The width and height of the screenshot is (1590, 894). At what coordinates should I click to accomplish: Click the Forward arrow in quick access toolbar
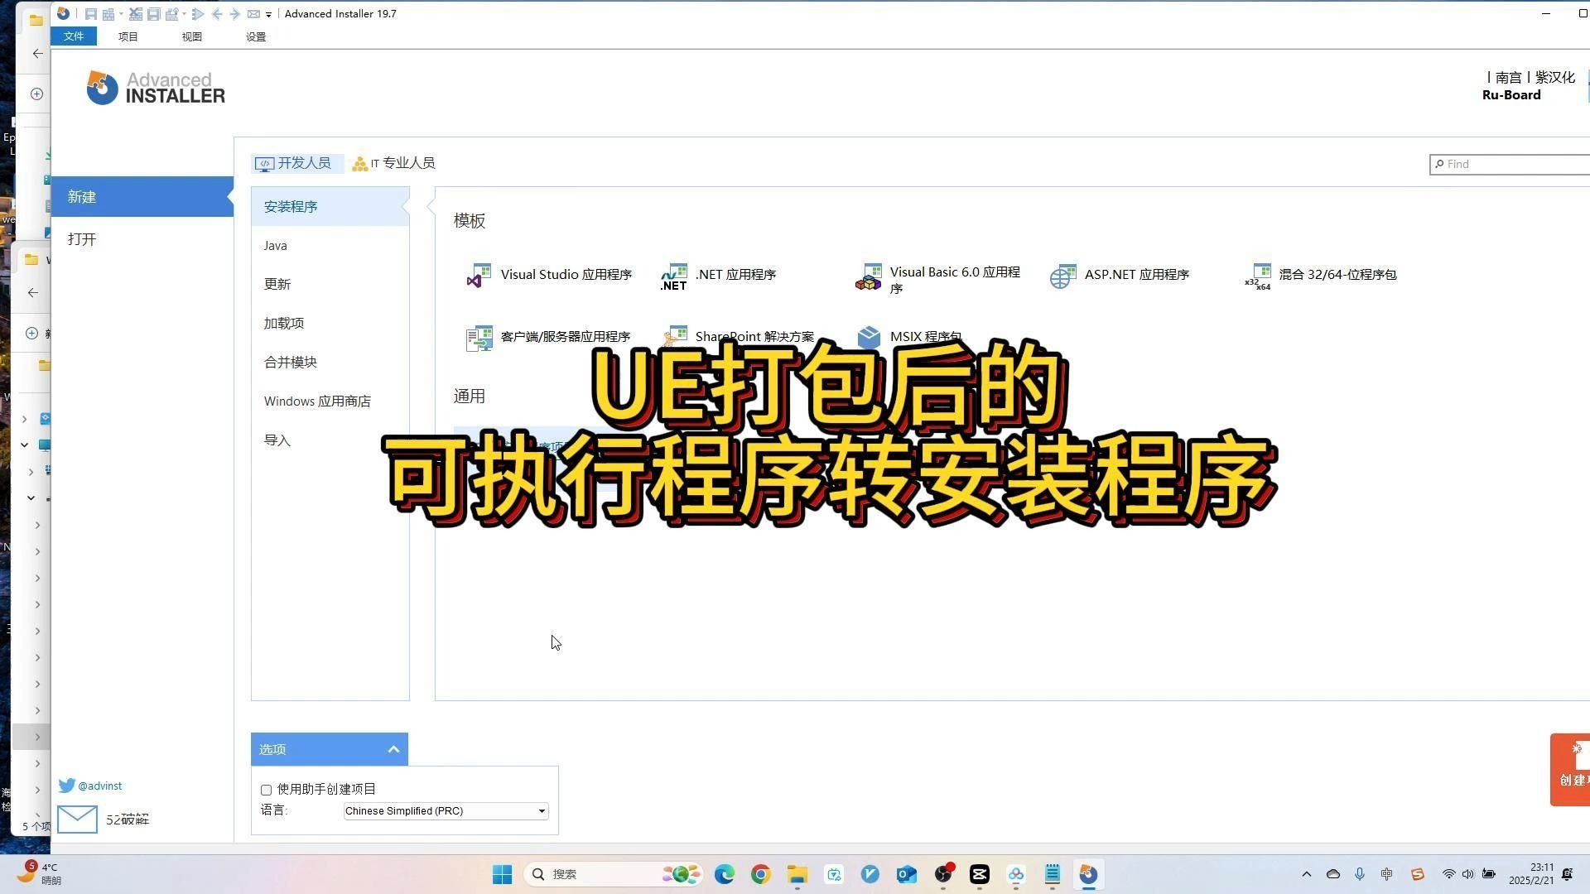(234, 14)
